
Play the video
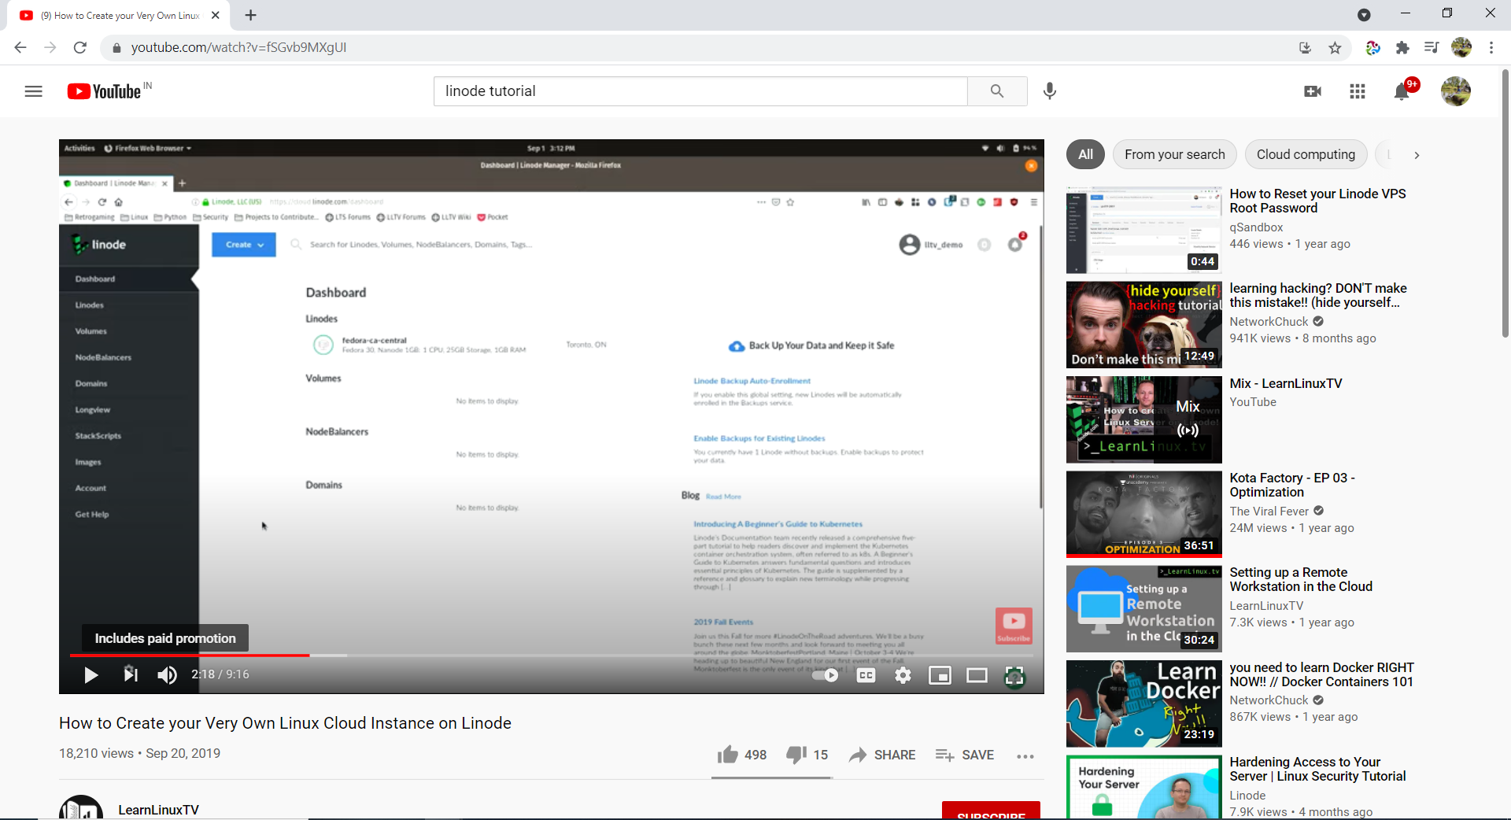pos(91,674)
